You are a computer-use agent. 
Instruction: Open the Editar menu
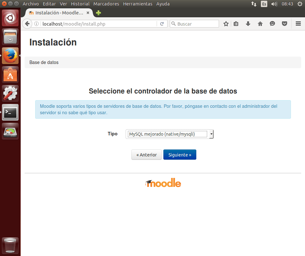click(x=49, y=4)
